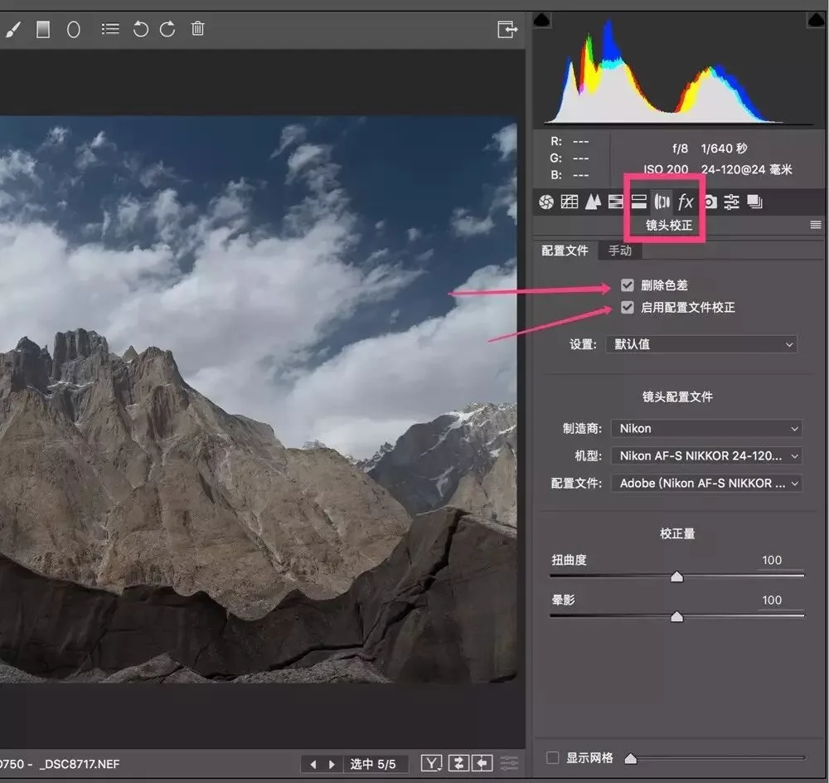Screen dimensions: 829x783
Task: Click the 晕影 value field
Action: [773, 600]
